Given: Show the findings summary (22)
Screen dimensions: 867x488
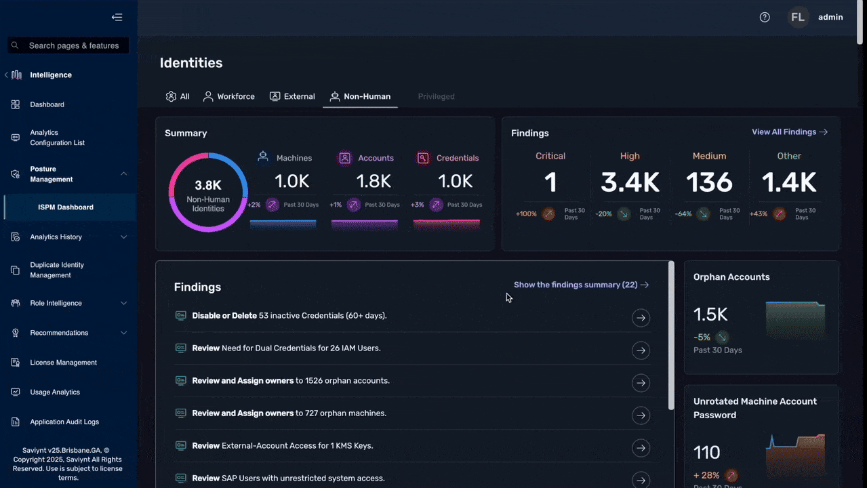Looking at the screenshot, I should point(582,285).
